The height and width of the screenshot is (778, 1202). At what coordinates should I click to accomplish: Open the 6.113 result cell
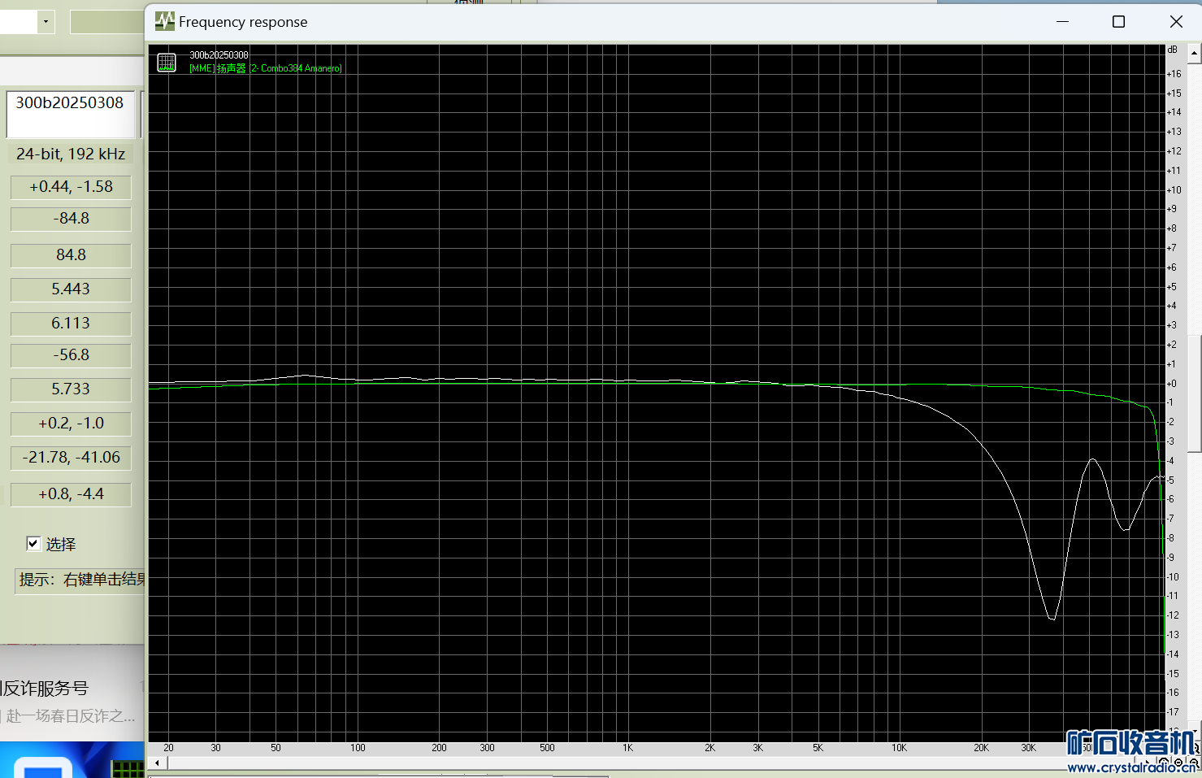coord(71,324)
